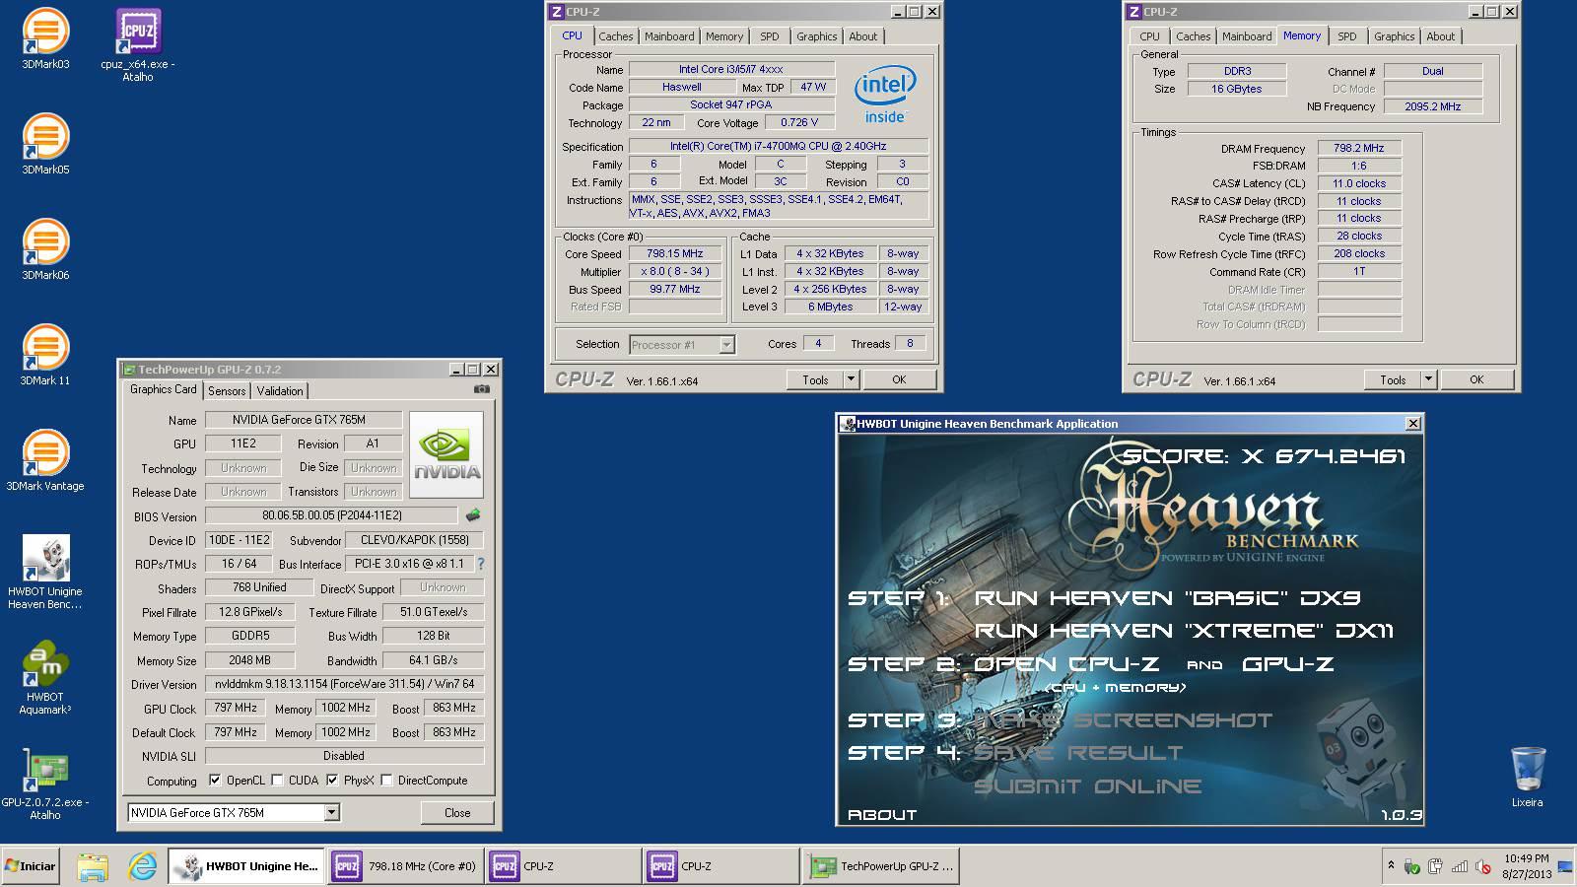Screen dimensions: 1577x887
Task: Select TechPowerUp GPU-Z taskbar button
Action: pyautogui.click(x=881, y=866)
